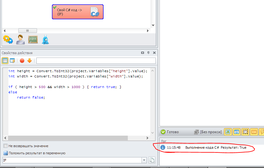Image resolution: width=264 pixels, height=168 pixels.
Task: Click the info icon in log entry
Action: 163,147
